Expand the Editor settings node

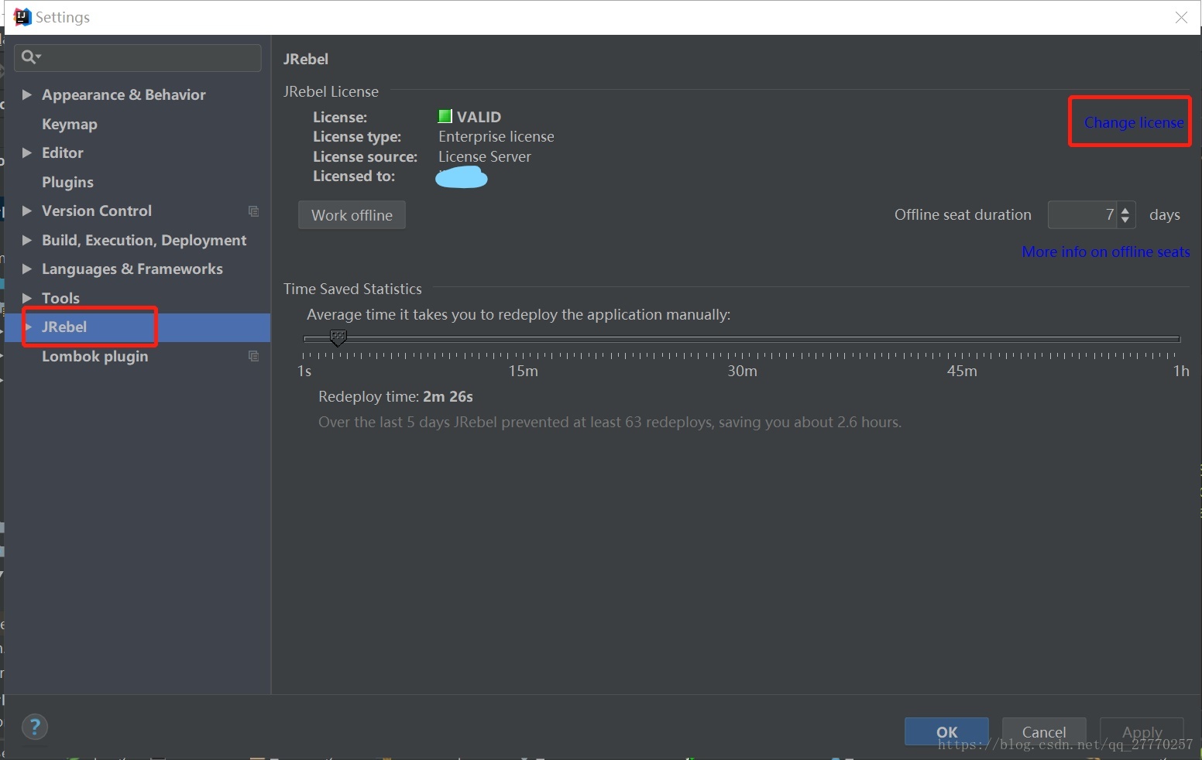click(26, 152)
